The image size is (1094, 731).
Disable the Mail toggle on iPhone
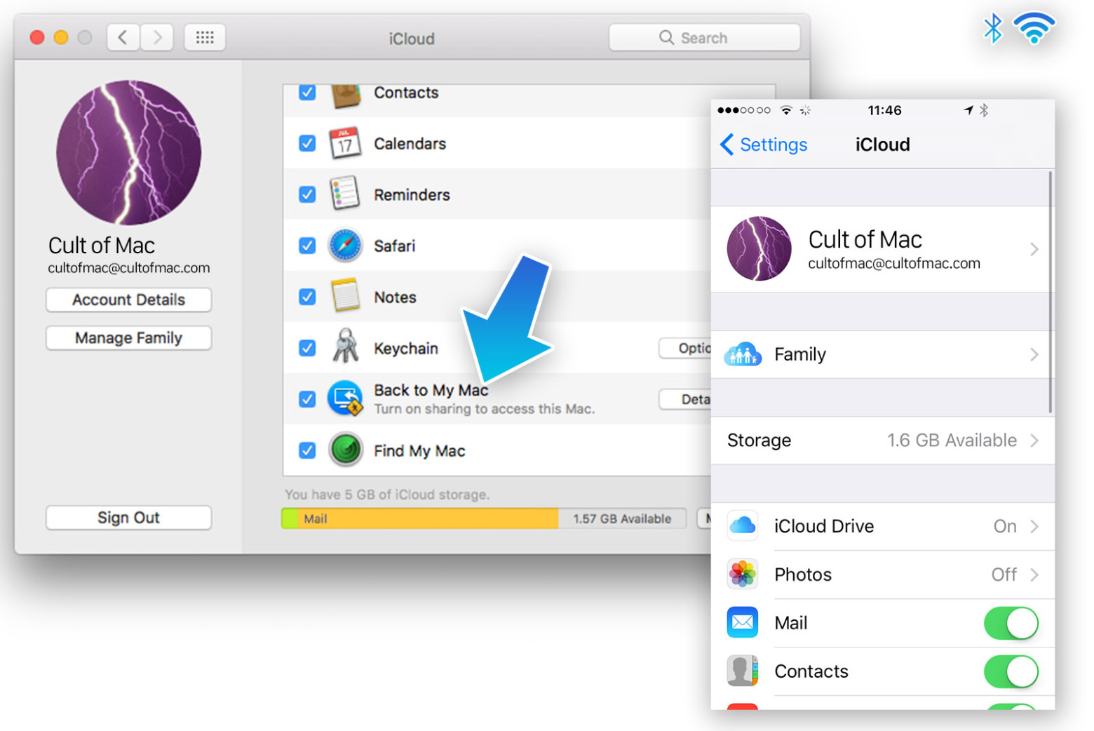click(x=1011, y=623)
